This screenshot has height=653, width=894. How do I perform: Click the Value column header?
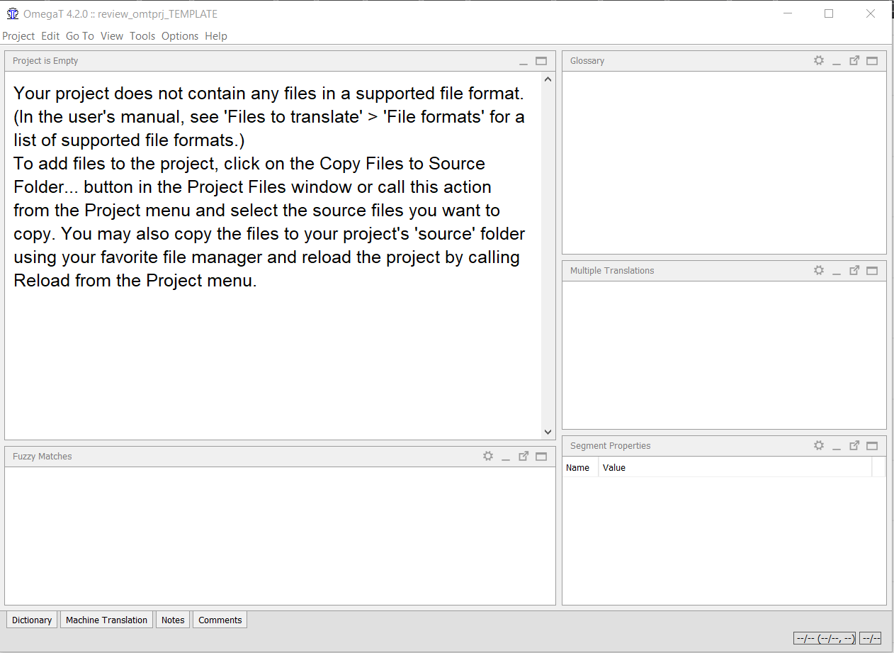pos(735,467)
